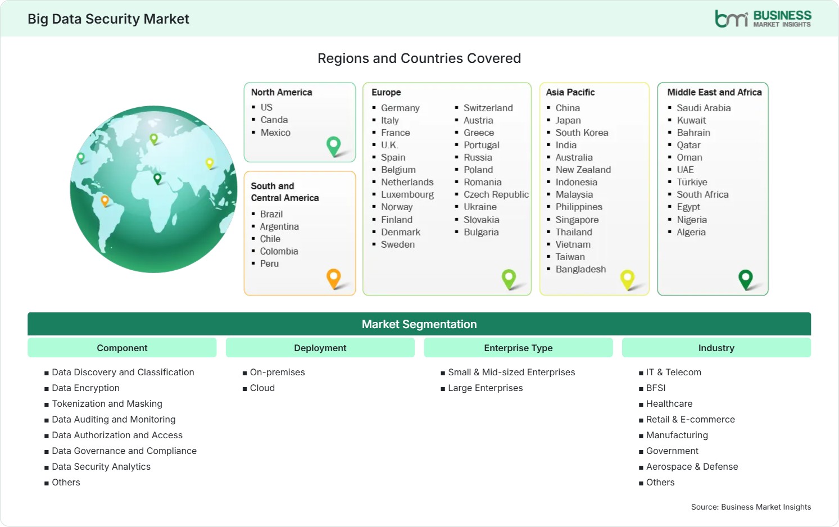This screenshot has height=527, width=839.
Task: Click 'Germany' in the Europe list
Action: click(400, 108)
